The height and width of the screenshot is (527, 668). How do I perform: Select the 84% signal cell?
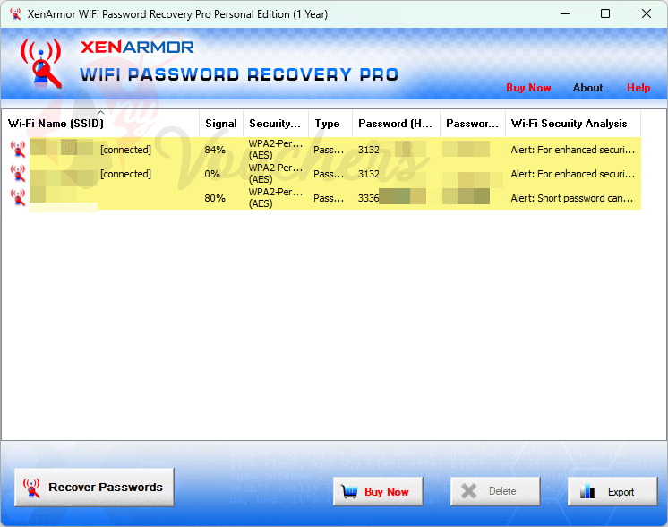[221, 150]
